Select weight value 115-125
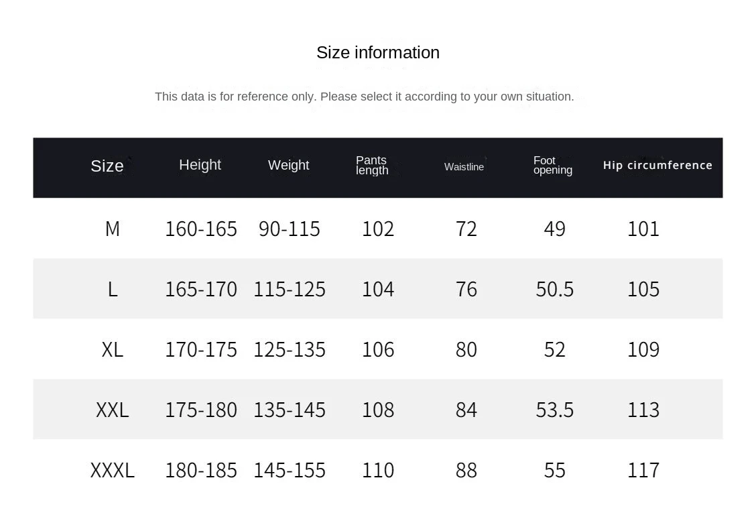The width and height of the screenshot is (754, 531). (x=290, y=289)
